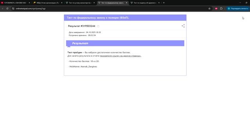
Task: Copy result number #319503244 with copy icon
Action: coord(98,26)
